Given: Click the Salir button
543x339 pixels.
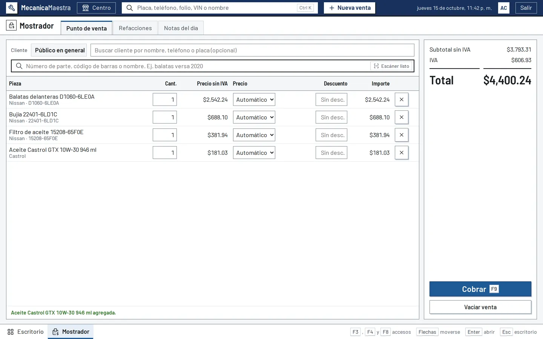Looking at the screenshot, I should [x=526, y=8].
